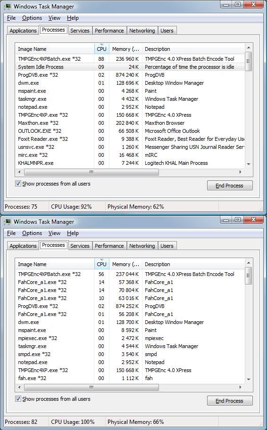The width and height of the screenshot is (267, 430).
Task: Open File menu in top Task Manager
Action: (11, 18)
